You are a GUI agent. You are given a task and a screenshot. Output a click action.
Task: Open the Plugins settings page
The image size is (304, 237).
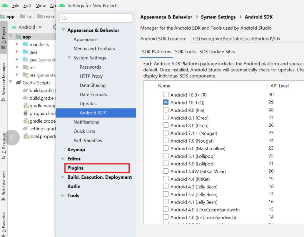(76, 168)
